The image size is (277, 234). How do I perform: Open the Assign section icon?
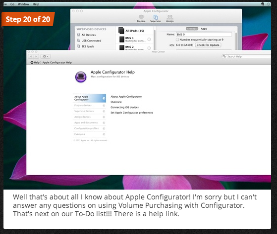point(170,18)
